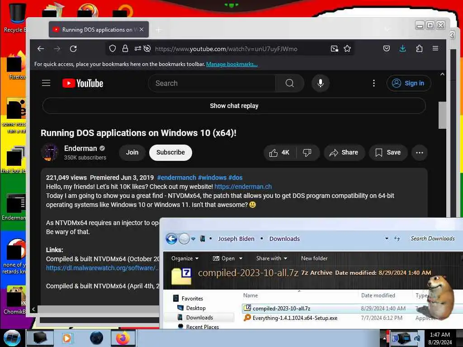Select Favorites in Explorer navigation pane
Screen dimensions: 463x347
point(192,299)
